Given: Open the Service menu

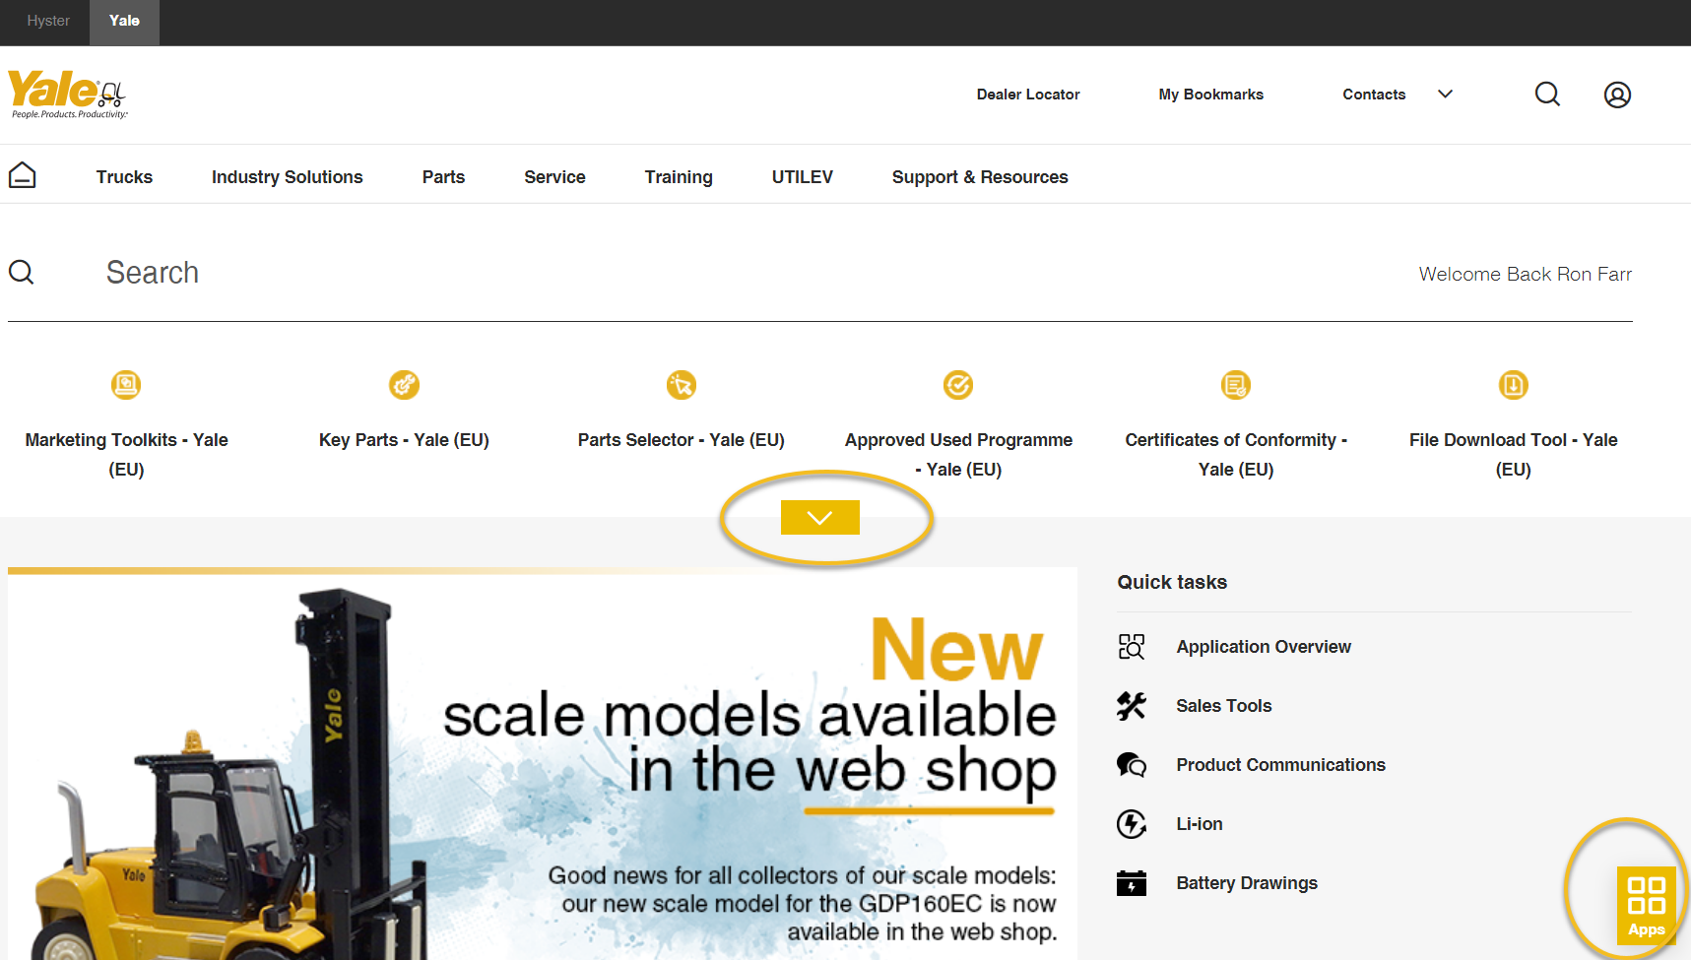Looking at the screenshot, I should tap(554, 177).
